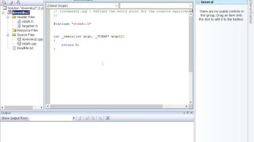Click the 'There are no usable controls' text
Screen dimensions: 254x142
click(221, 15)
